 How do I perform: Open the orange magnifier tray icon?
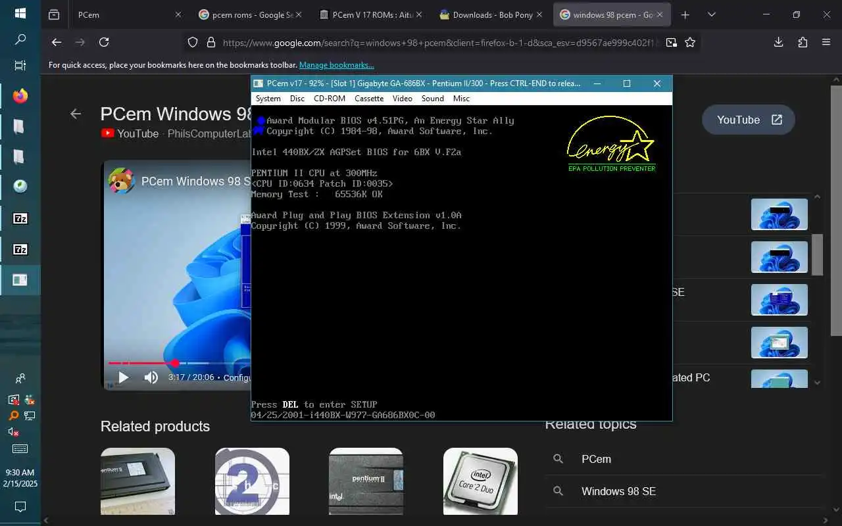click(x=13, y=416)
